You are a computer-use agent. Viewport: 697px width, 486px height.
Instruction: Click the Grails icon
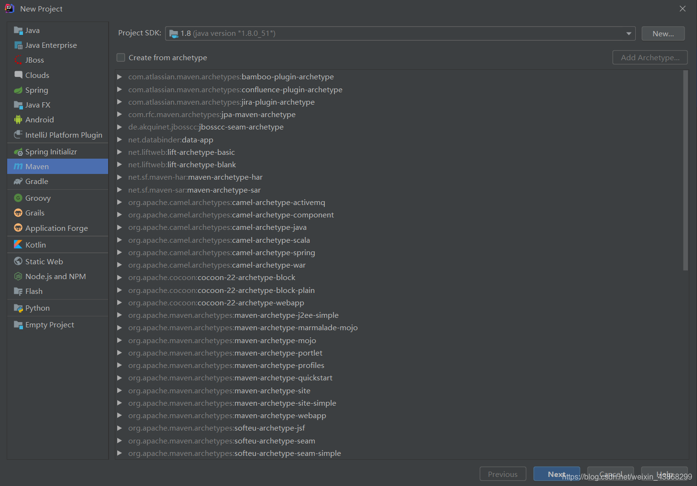[18, 213]
